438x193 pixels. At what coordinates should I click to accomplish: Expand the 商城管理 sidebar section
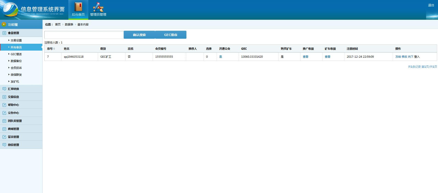(13, 129)
